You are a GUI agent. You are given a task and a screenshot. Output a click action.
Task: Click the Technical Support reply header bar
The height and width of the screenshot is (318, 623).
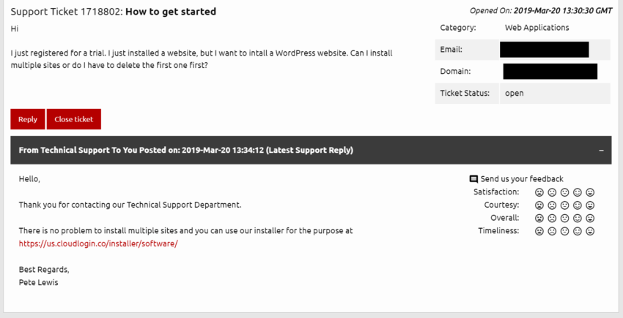[311, 151]
